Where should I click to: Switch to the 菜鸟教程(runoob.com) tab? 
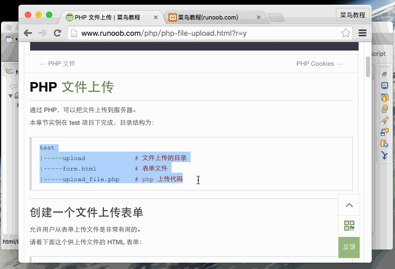211,17
